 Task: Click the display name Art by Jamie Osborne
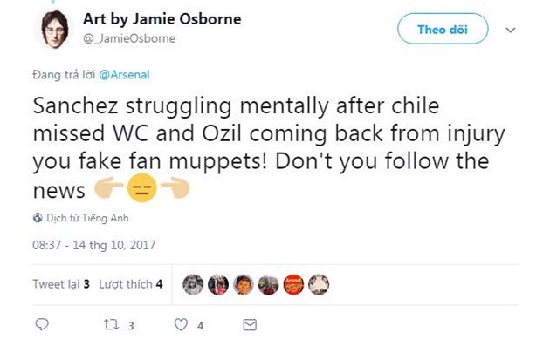point(162,19)
